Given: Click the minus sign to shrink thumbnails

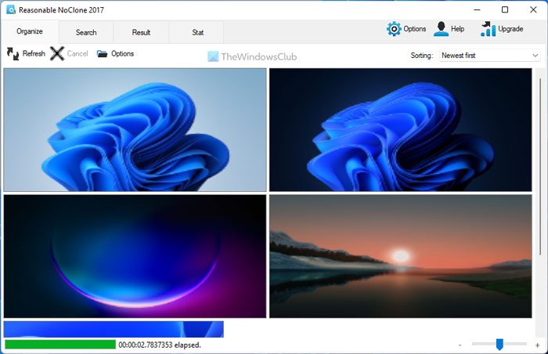Looking at the screenshot, I should (460, 345).
